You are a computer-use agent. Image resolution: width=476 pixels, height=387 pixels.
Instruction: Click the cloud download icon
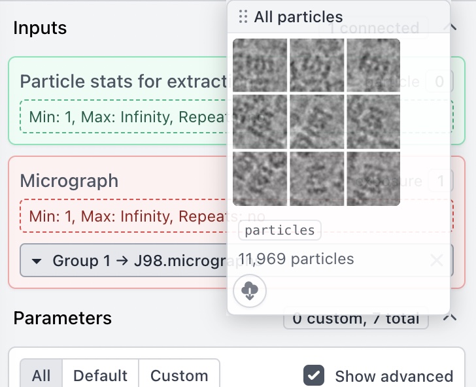point(250,291)
